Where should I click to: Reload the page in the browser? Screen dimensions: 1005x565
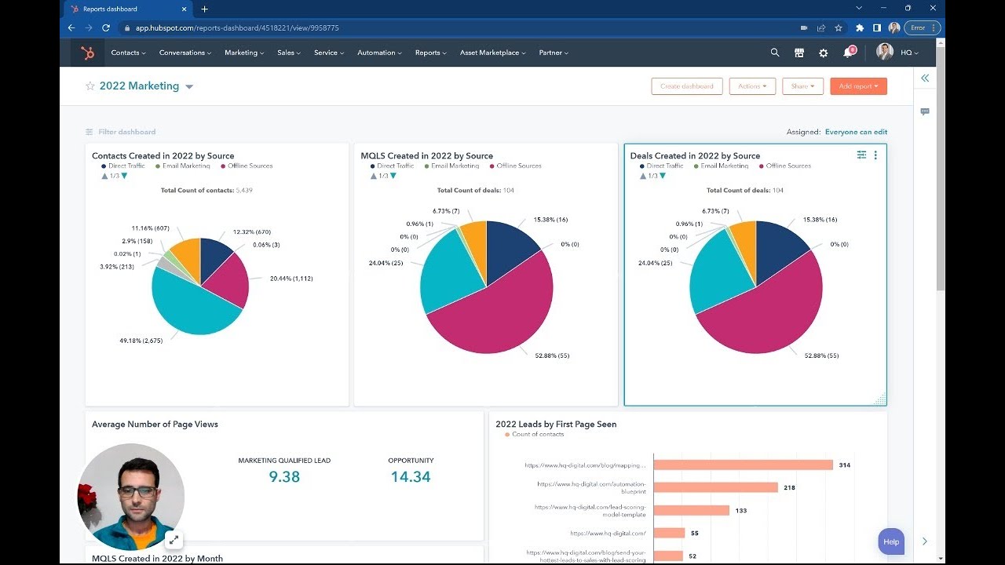[106, 27]
